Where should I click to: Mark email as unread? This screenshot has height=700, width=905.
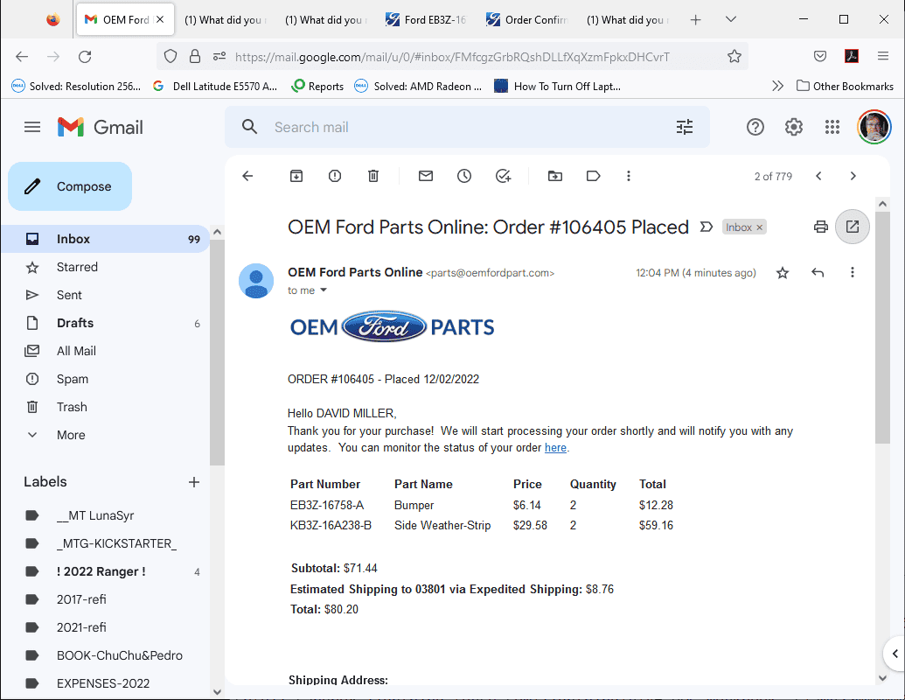pos(425,176)
